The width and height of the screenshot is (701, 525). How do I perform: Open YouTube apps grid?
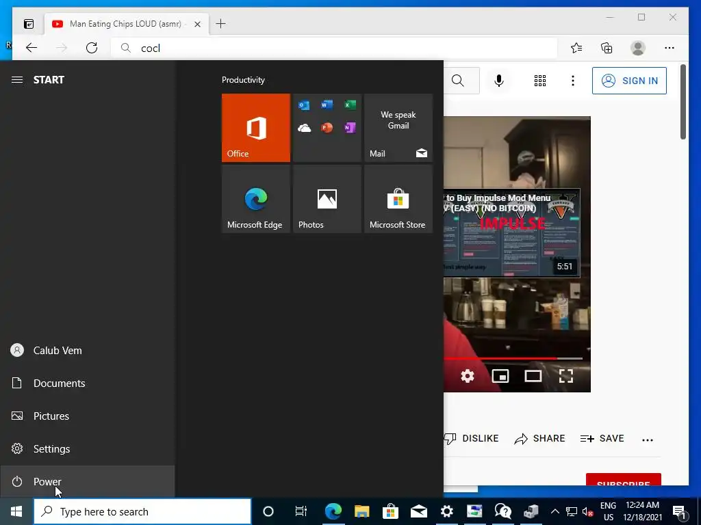[x=540, y=81]
